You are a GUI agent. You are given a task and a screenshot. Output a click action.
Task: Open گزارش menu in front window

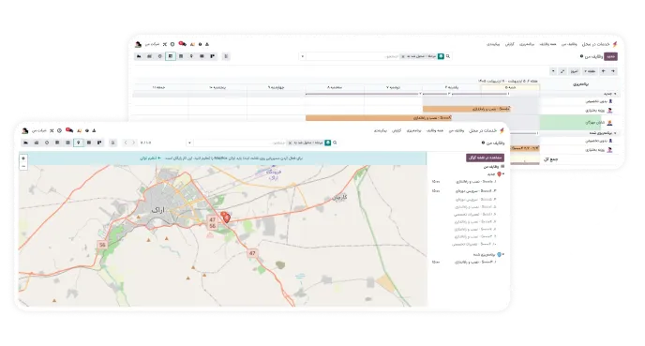coord(397,130)
